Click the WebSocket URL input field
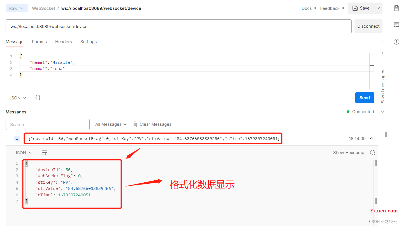The image size is (401, 226). [x=179, y=26]
